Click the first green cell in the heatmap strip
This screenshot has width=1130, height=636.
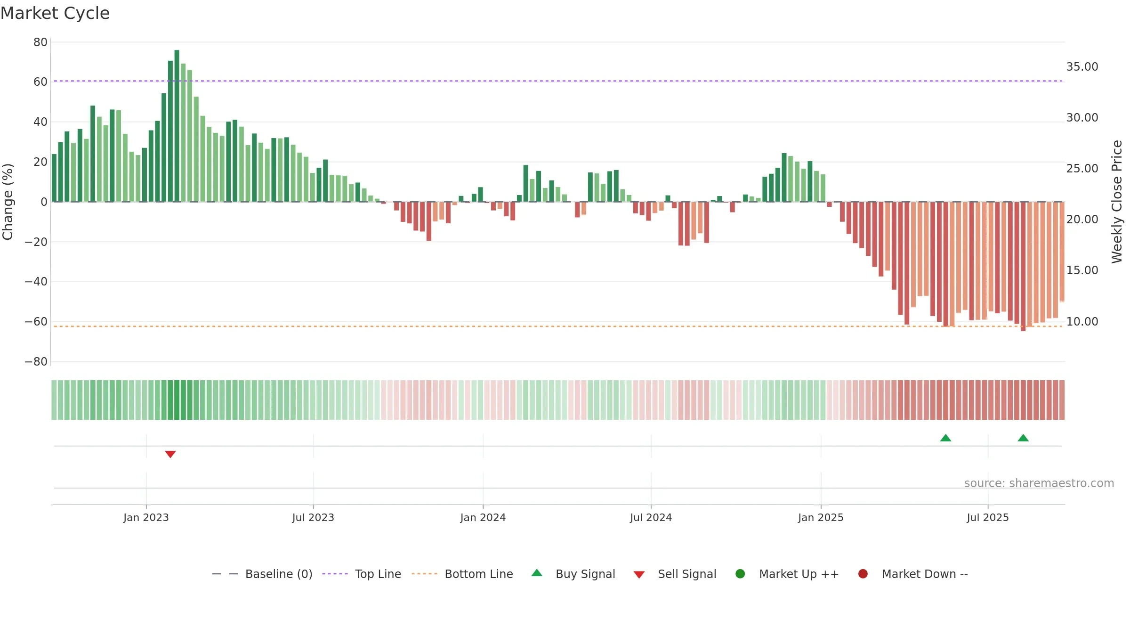coord(54,400)
